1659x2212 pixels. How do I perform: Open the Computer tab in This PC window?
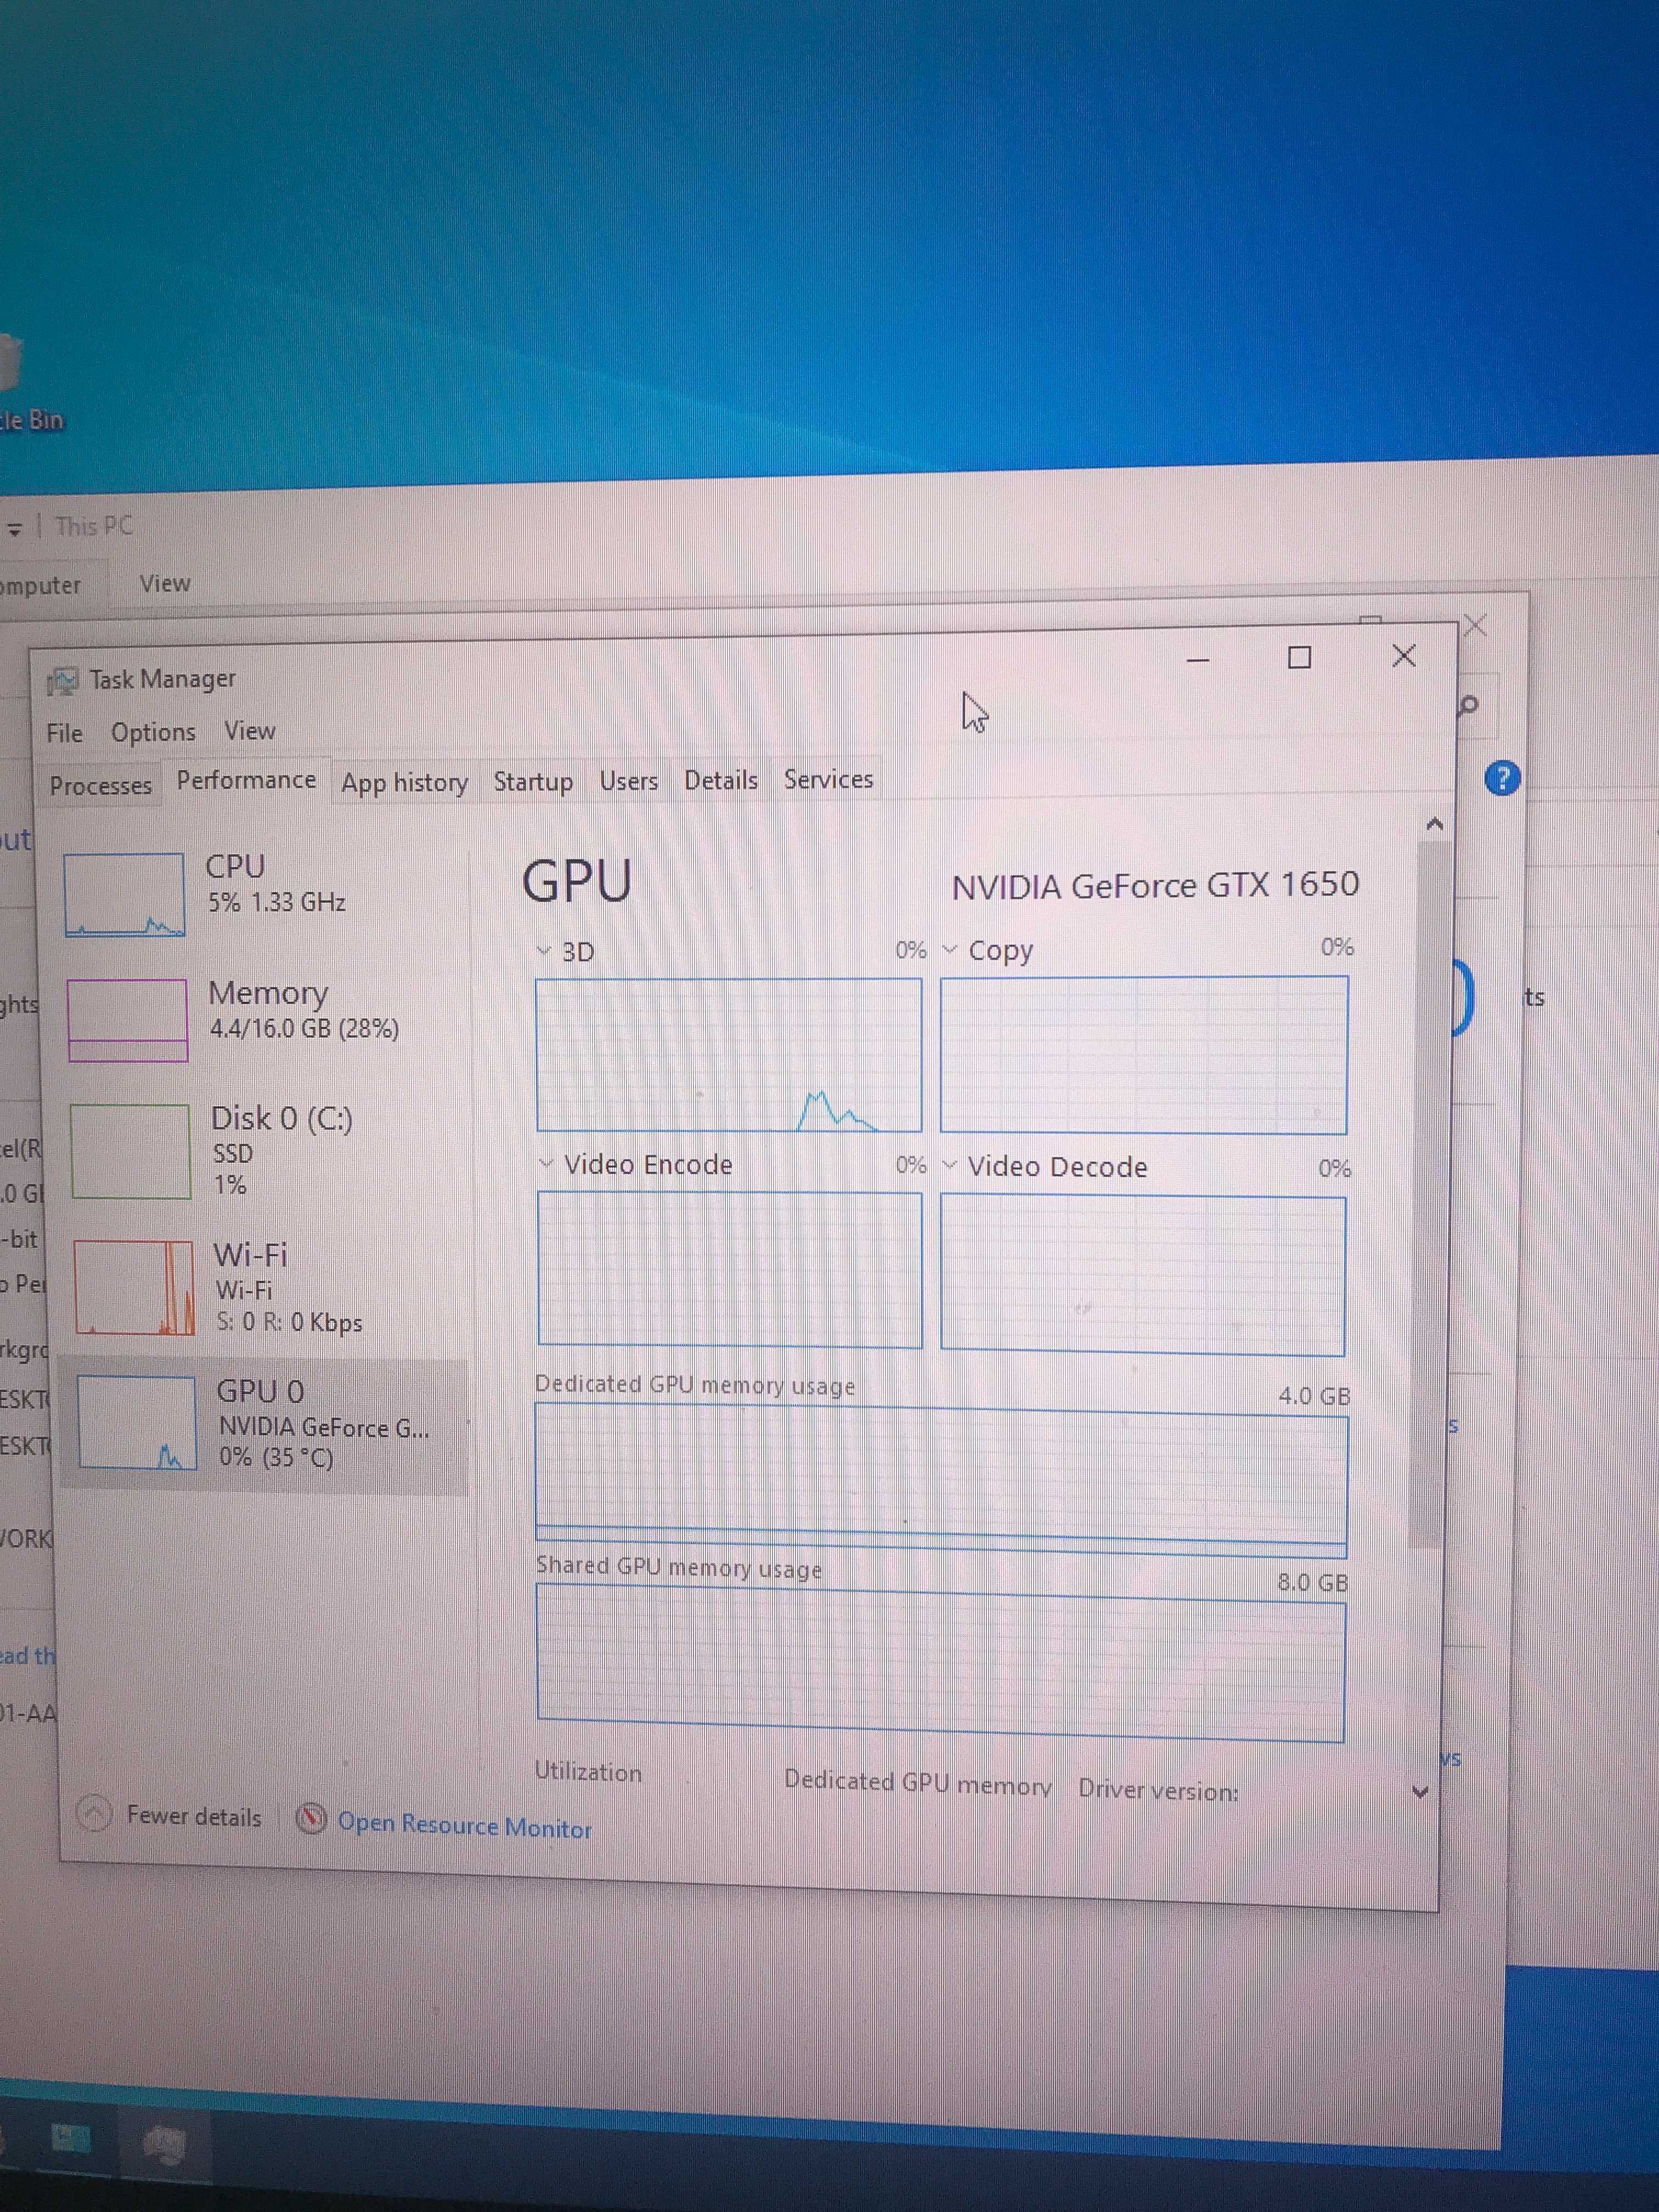[40, 585]
